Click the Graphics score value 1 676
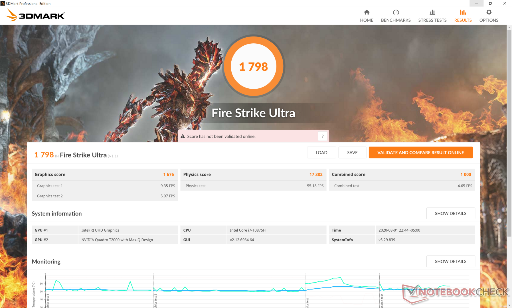This screenshot has height=308, width=512. 169,175
